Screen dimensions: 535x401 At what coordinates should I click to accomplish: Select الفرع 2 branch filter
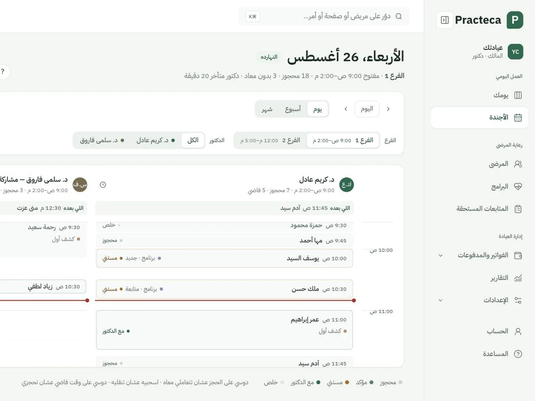[270, 140]
